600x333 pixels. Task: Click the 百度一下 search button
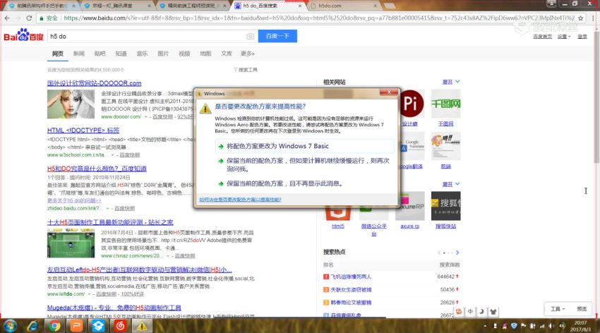tap(277, 36)
